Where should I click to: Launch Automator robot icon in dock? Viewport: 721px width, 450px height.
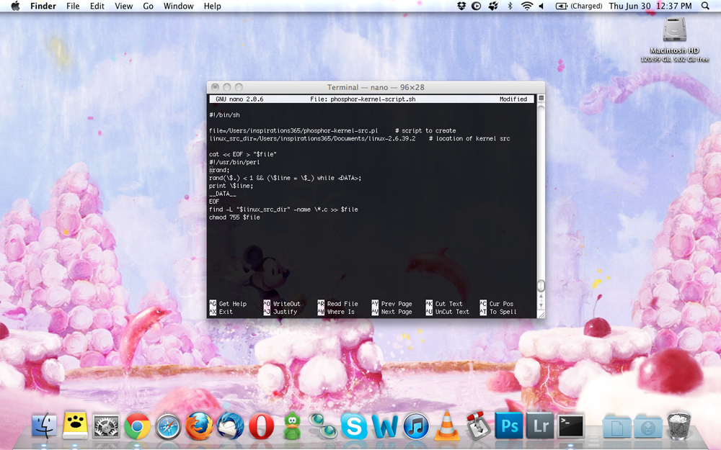[x=477, y=426]
